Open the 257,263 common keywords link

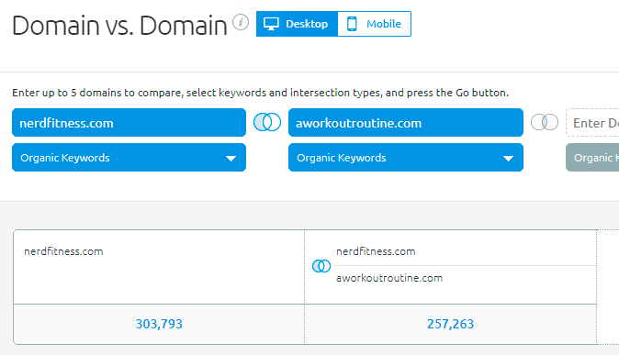coord(450,324)
